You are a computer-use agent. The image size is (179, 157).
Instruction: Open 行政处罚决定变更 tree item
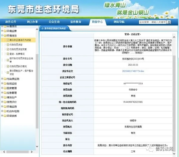coord(18,49)
